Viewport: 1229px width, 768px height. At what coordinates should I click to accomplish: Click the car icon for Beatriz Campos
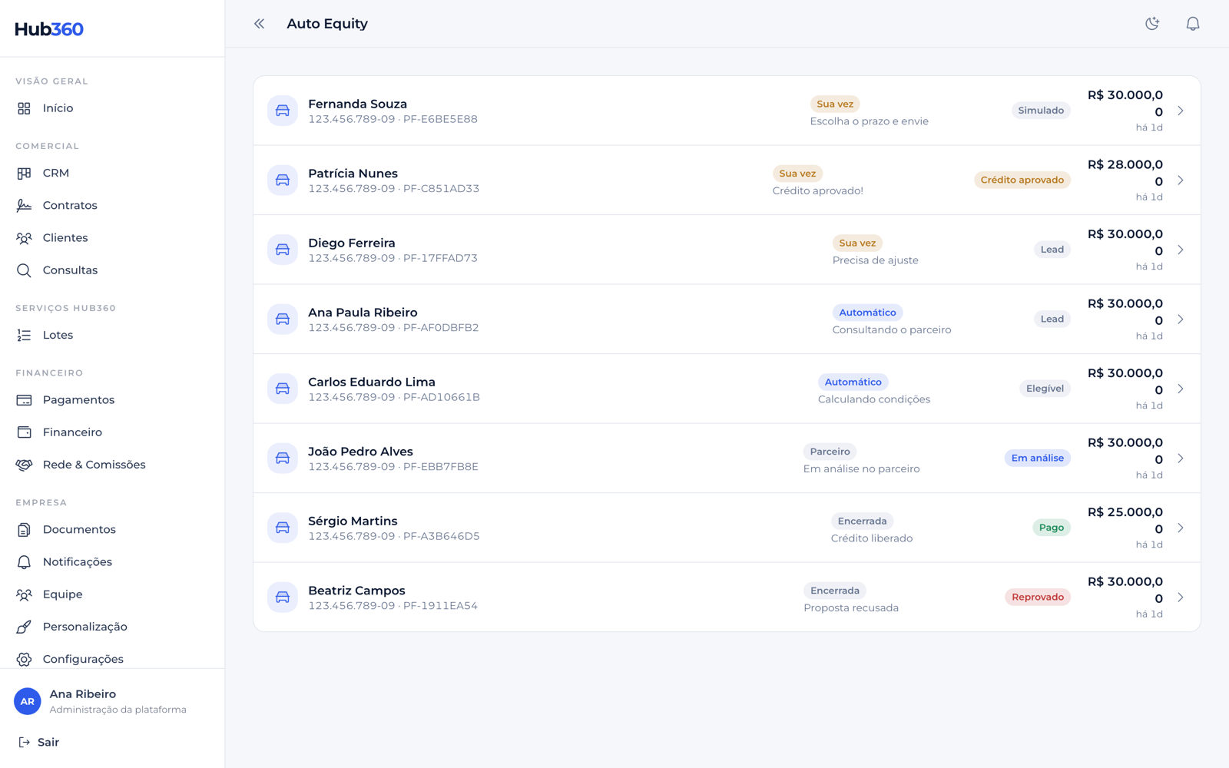coord(283,598)
